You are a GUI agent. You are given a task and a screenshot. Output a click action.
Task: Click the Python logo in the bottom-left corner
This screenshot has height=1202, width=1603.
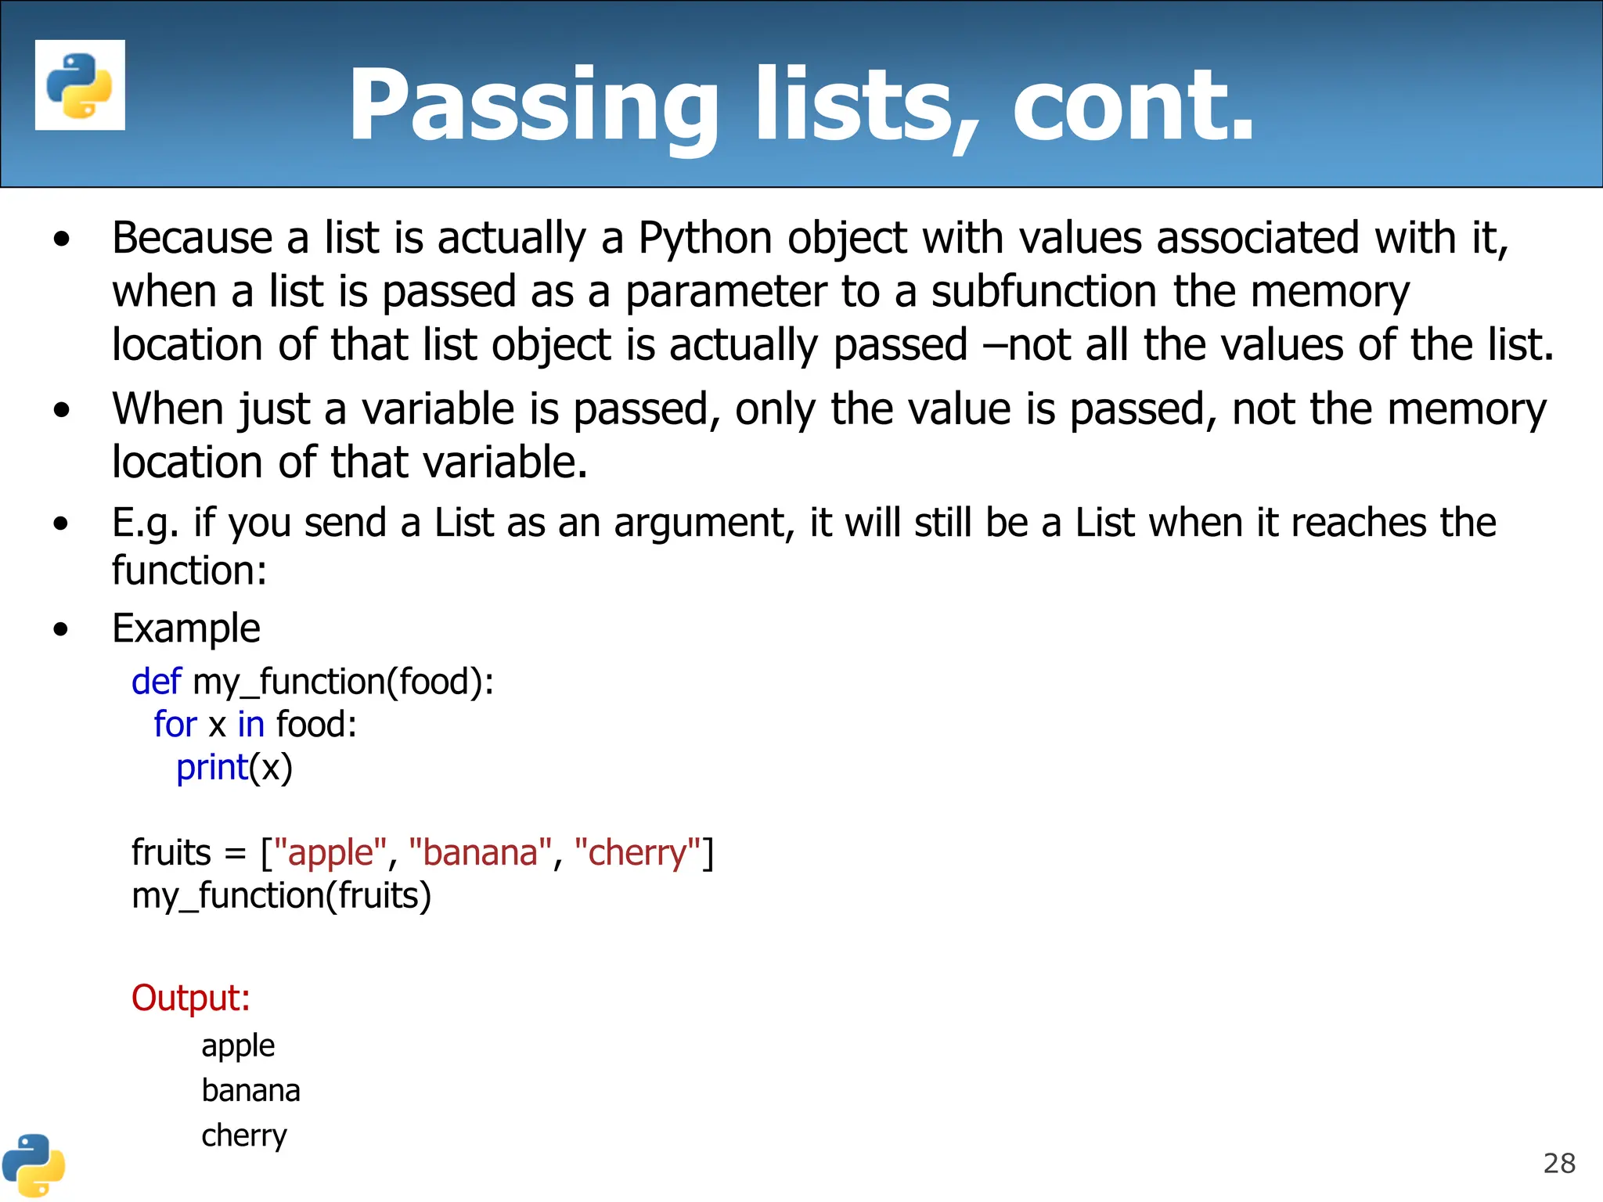(x=33, y=1165)
